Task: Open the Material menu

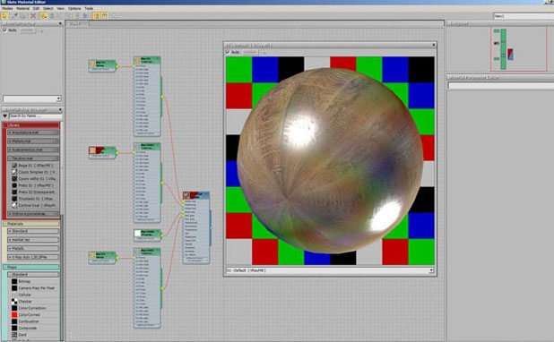Action: (x=23, y=8)
